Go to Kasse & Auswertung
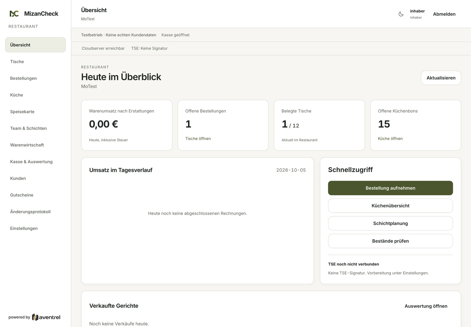This screenshot has width=471, height=327. 35,162
